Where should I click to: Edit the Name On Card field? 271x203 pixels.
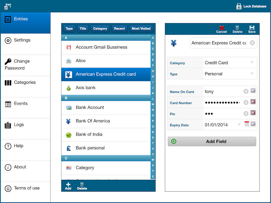coord(223,91)
